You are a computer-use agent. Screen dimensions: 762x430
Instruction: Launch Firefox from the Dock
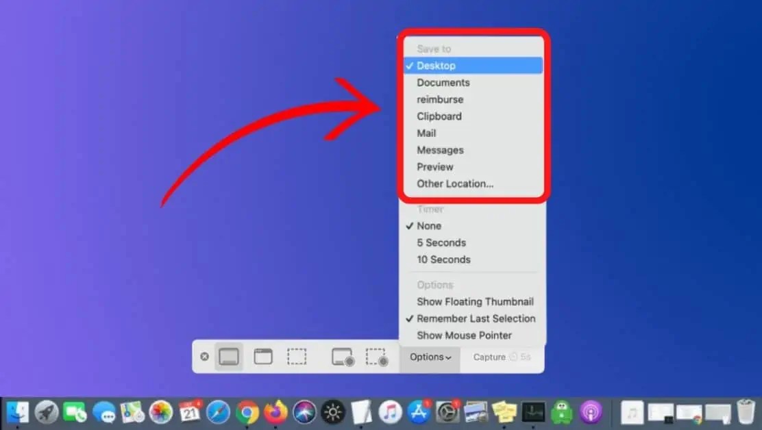click(273, 412)
